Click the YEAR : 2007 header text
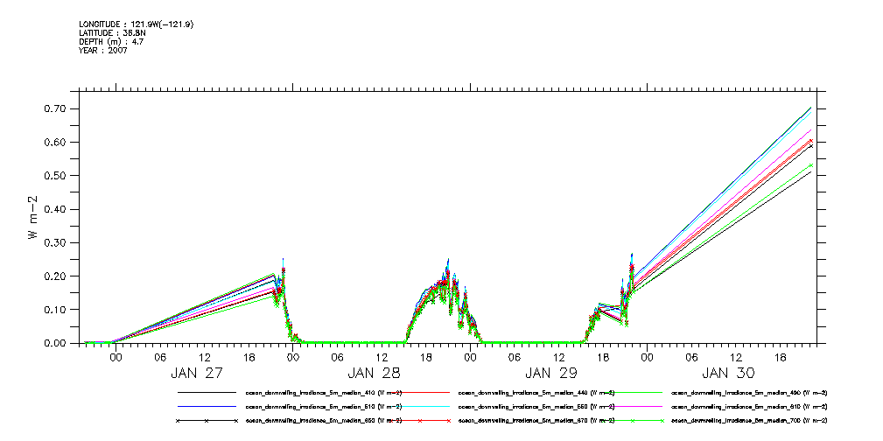The image size is (883, 441). point(102,51)
